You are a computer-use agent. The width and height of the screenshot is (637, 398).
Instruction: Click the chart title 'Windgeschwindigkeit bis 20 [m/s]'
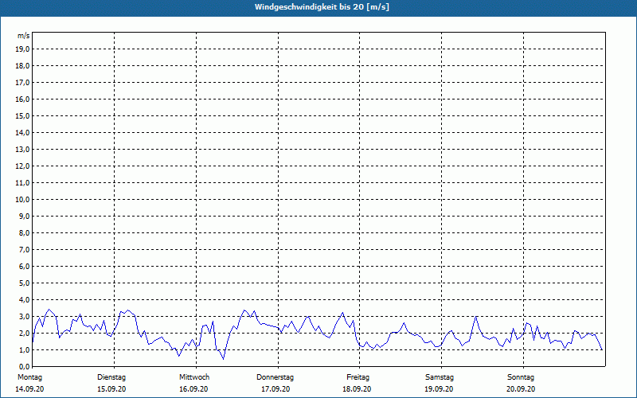pos(322,7)
